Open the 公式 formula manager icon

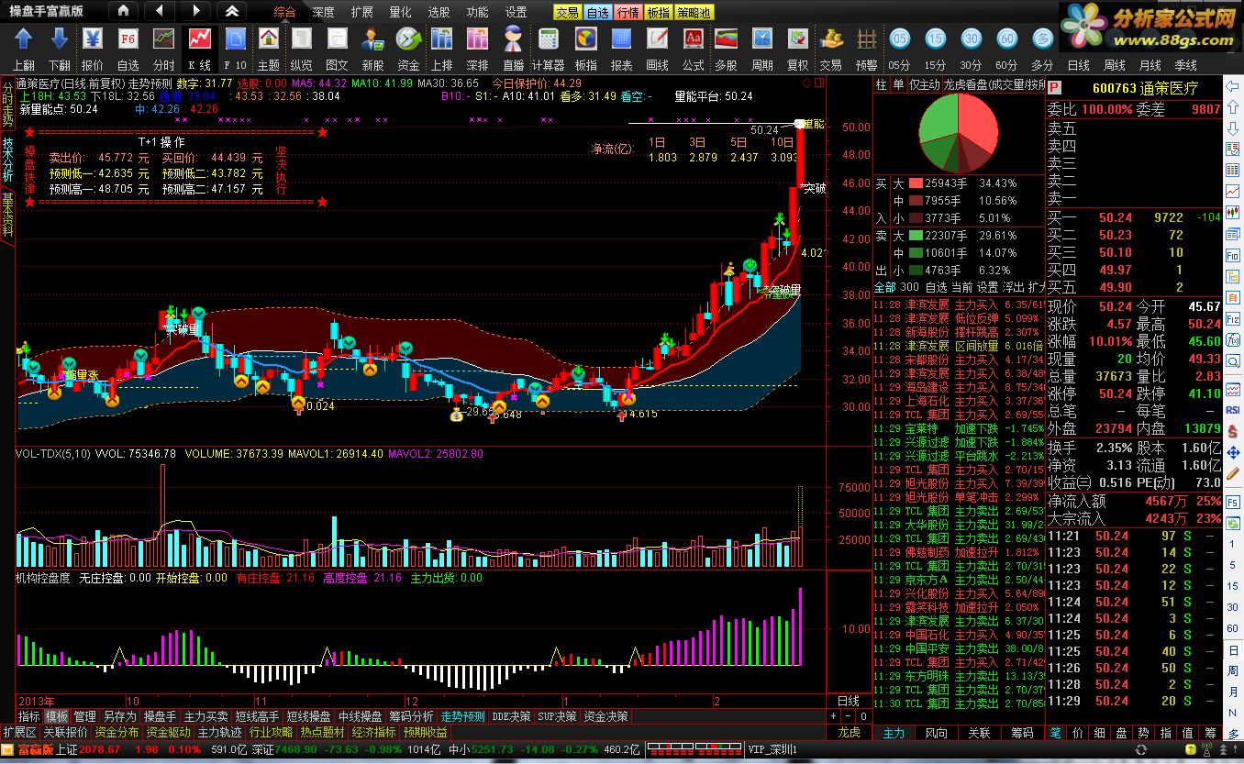pyautogui.click(x=693, y=39)
